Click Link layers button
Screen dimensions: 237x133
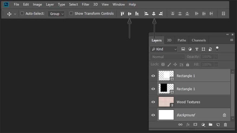pyautogui.click(x=180, y=125)
